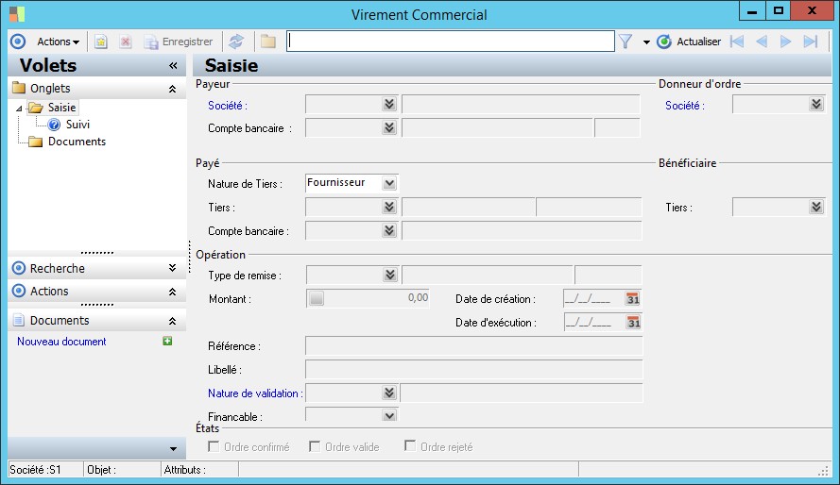Click the filter funnel icon
Screen dimensions: 840x485
(626, 42)
